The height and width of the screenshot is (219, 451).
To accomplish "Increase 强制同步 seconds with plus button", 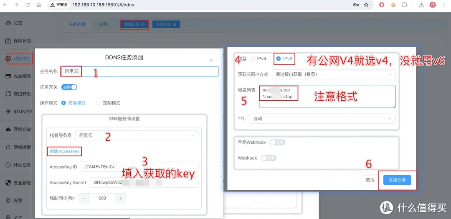I will [x=121, y=198].
